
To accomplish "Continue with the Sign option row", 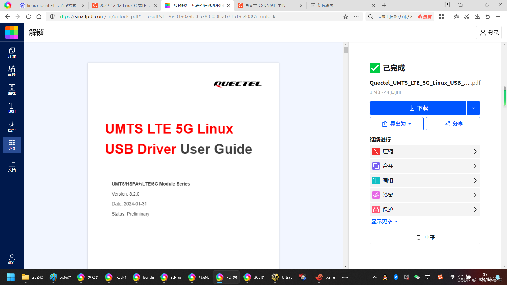I will (425, 195).
